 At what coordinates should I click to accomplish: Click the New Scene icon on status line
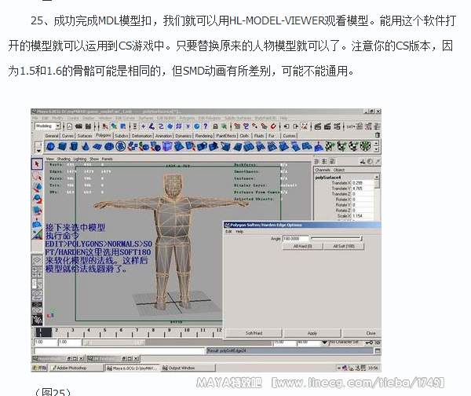70,126
